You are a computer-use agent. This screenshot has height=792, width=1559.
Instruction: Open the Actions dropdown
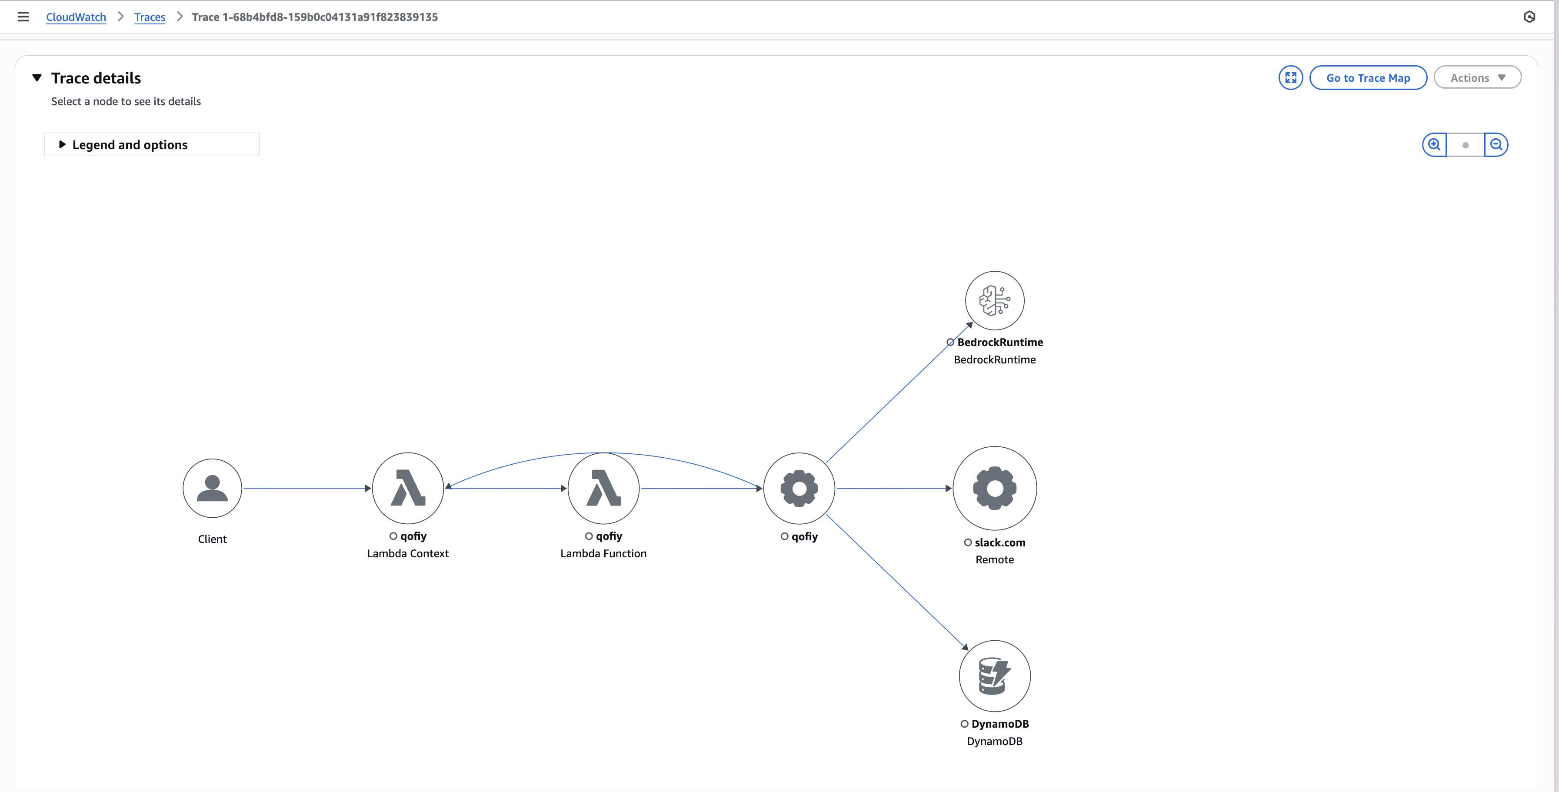point(1477,77)
